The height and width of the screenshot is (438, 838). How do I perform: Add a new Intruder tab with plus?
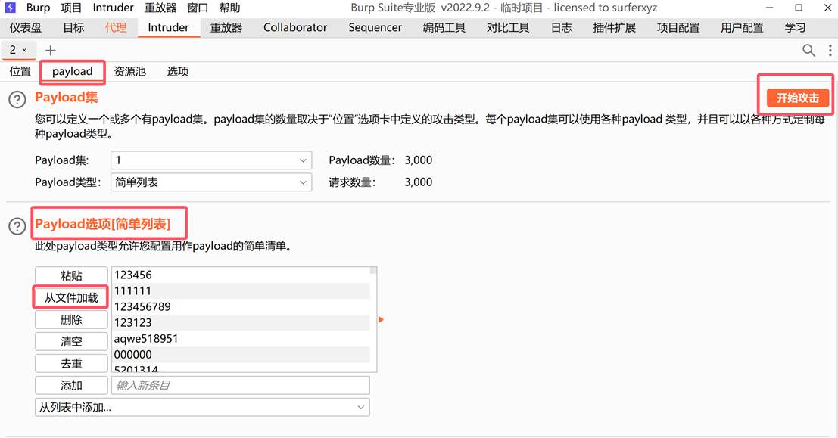click(x=50, y=50)
